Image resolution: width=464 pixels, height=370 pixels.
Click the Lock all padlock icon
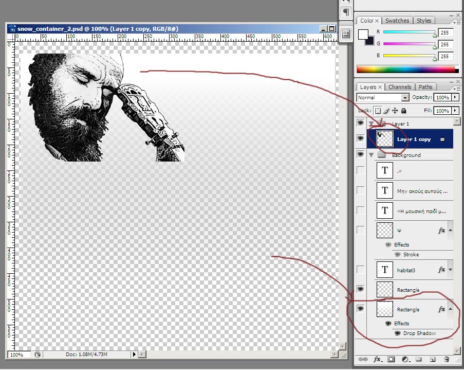coord(404,111)
